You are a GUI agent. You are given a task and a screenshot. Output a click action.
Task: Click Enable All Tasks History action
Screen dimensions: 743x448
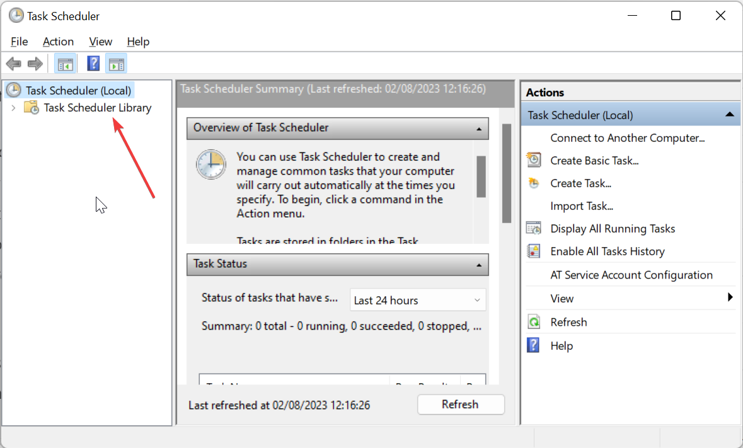[x=607, y=251]
